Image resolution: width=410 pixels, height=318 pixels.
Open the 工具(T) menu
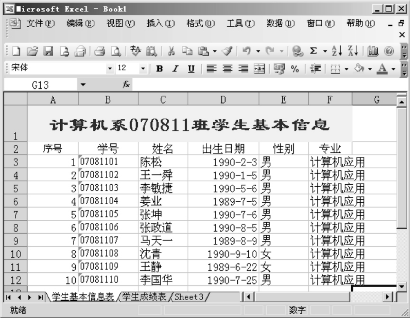[240, 23]
